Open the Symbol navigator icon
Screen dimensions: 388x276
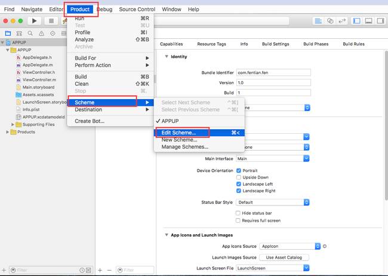click(x=19, y=33)
